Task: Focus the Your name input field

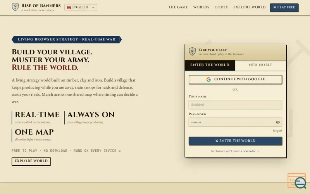Action: coord(235,104)
